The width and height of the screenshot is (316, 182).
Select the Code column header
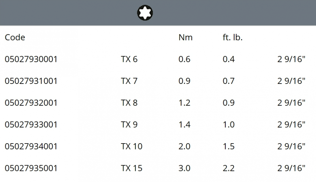[x=15, y=38]
